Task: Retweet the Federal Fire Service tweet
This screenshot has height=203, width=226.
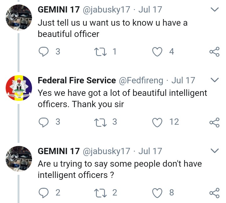Action: click(x=101, y=122)
